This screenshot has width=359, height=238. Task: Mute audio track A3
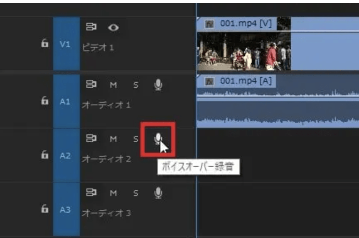click(x=113, y=193)
